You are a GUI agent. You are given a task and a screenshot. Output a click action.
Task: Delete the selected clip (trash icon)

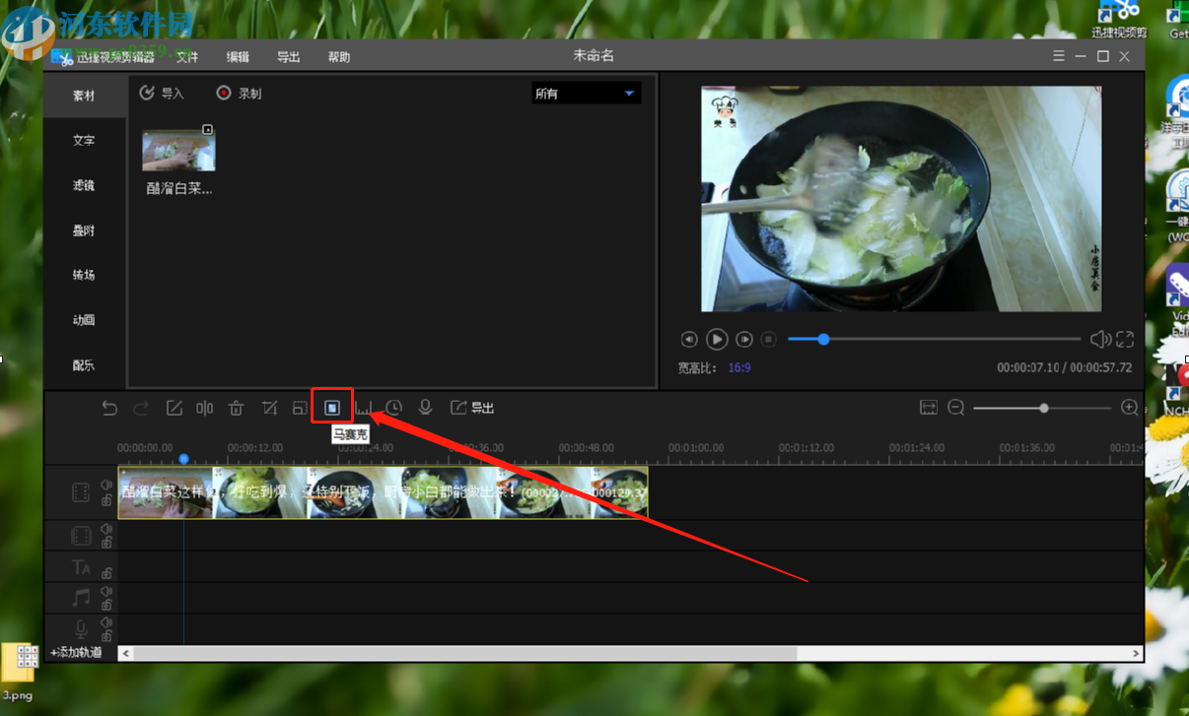[x=237, y=408]
